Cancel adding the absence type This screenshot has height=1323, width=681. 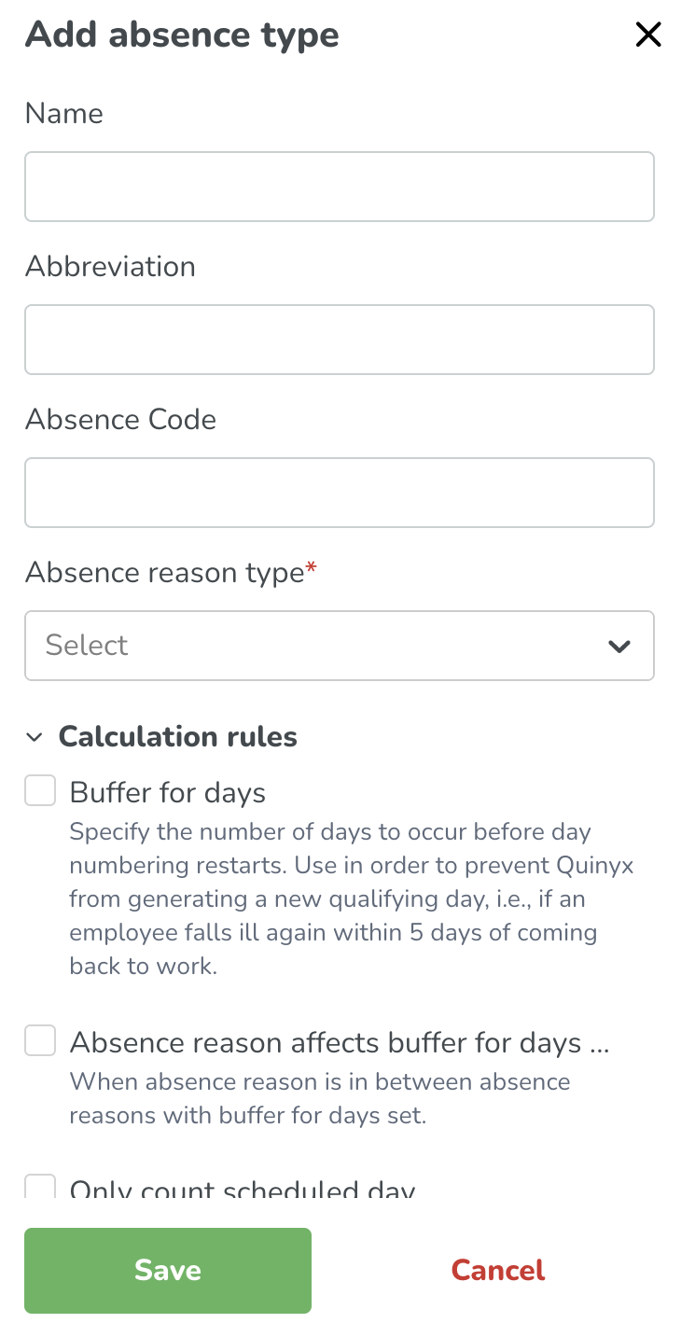(x=498, y=1270)
